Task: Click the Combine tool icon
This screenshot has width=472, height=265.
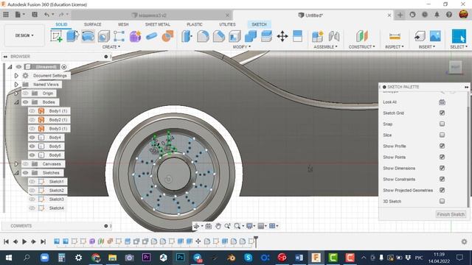Action: 251,36
